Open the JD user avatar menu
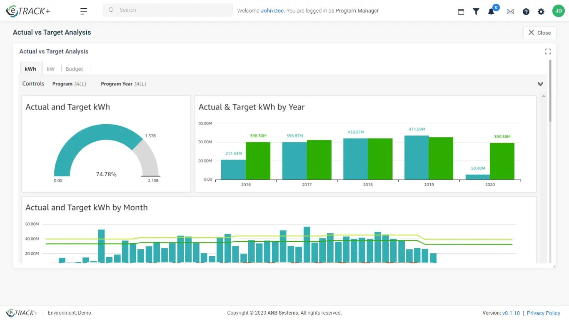This screenshot has width=569, height=320. [559, 10]
